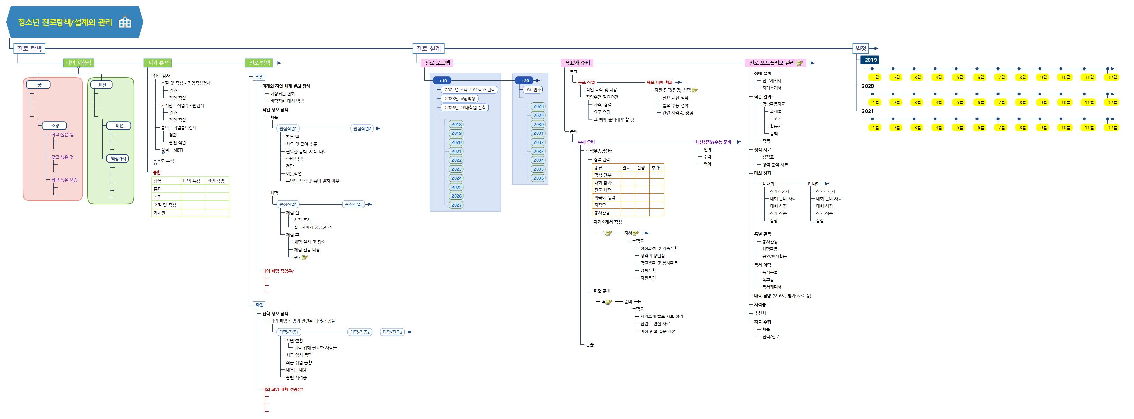
Task: Expand the arrow after 내신성적&수능 준비
Action: pyautogui.click(x=738, y=142)
